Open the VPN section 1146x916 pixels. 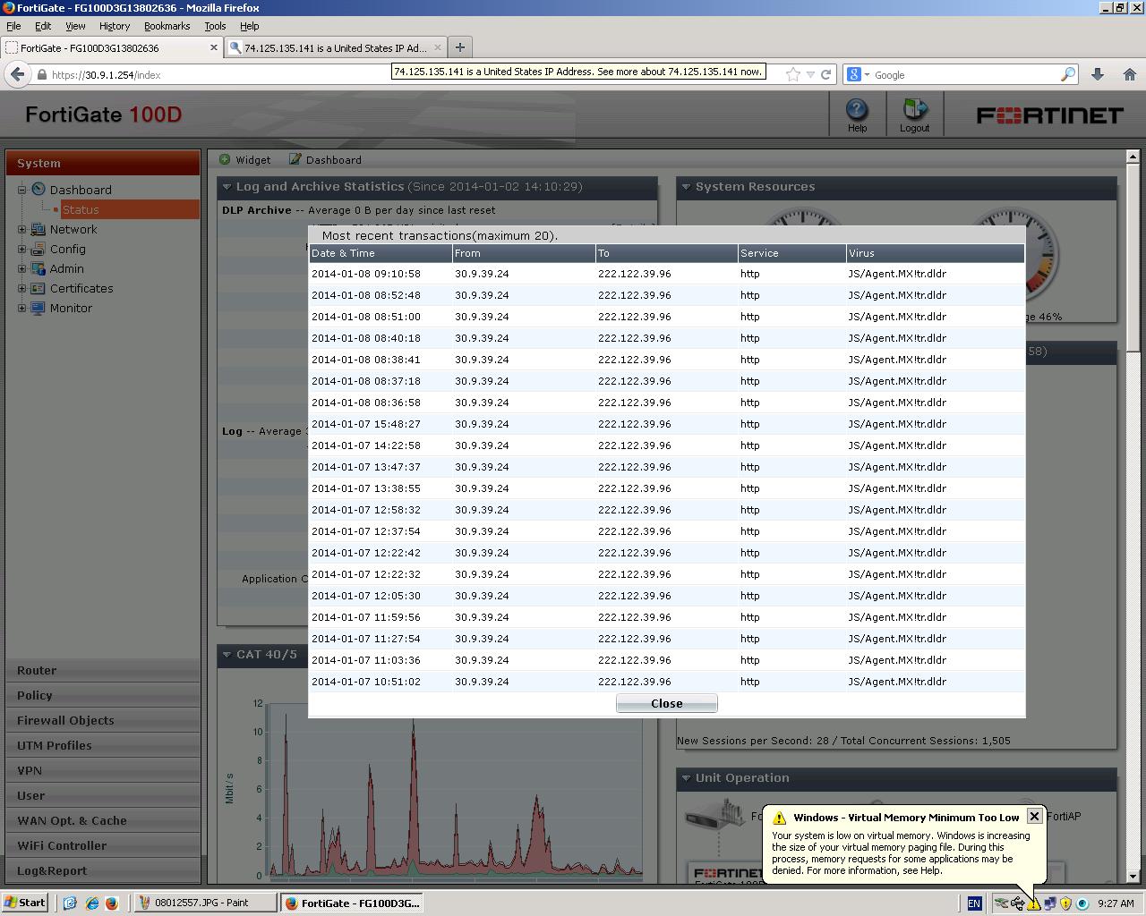(103, 770)
